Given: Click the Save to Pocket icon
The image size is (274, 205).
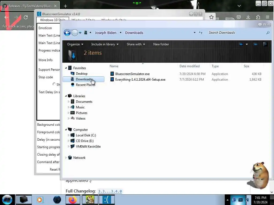Looking at the screenshot, I should click(239, 17).
